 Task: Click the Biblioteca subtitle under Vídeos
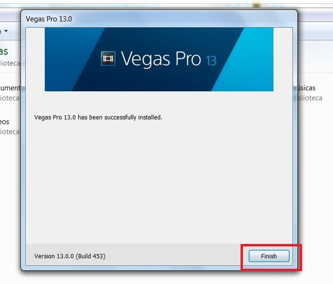tap(10, 132)
